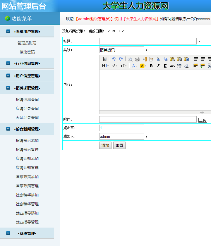The image size is (211, 246).
Task: Redo the editor action
Action: point(121,59)
